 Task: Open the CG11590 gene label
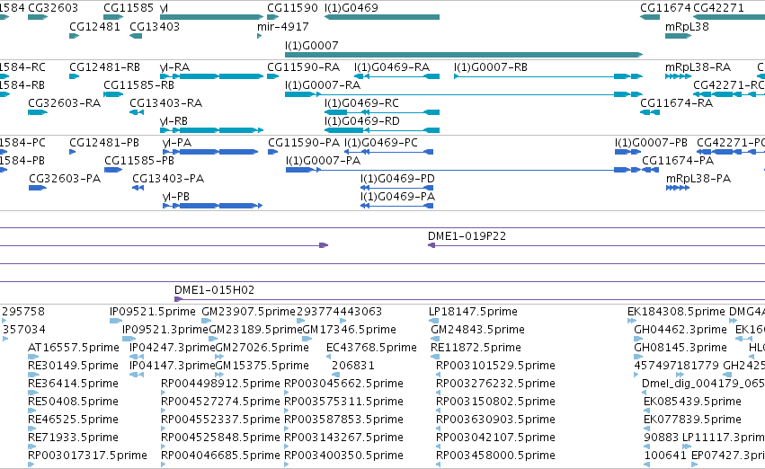pyautogui.click(x=292, y=8)
